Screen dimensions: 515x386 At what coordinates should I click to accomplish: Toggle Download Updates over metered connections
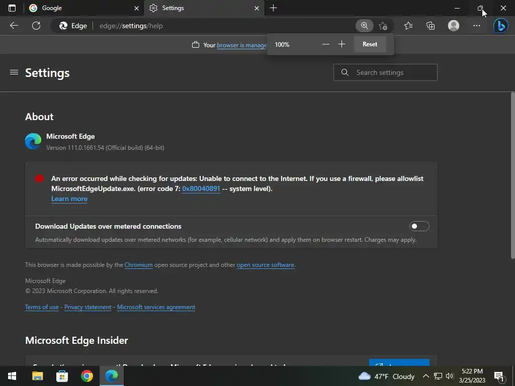point(419,226)
